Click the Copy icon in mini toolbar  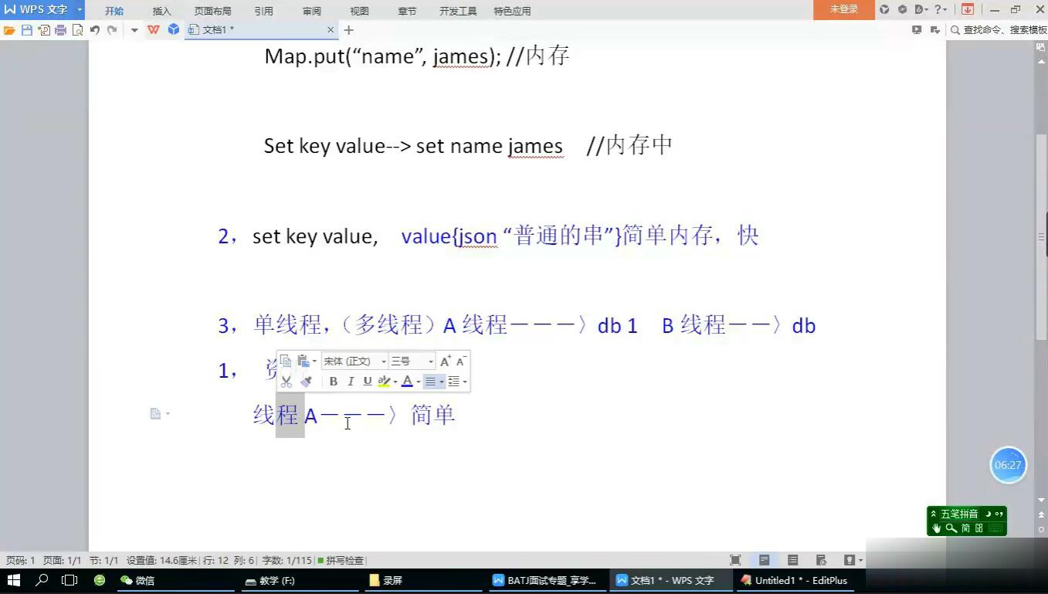pyautogui.click(x=286, y=361)
